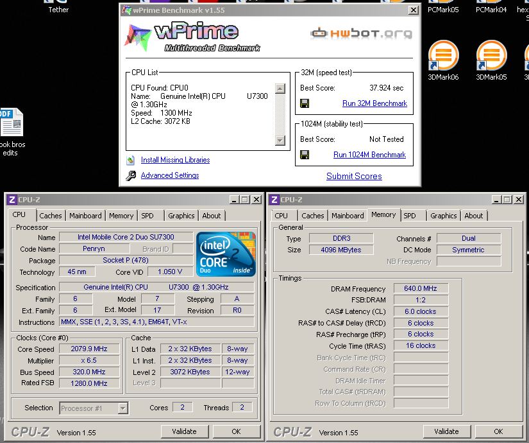Switch to About tab in left CPU-Z
Screen dimensions: 529x443
pyautogui.click(x=212, y=216)
